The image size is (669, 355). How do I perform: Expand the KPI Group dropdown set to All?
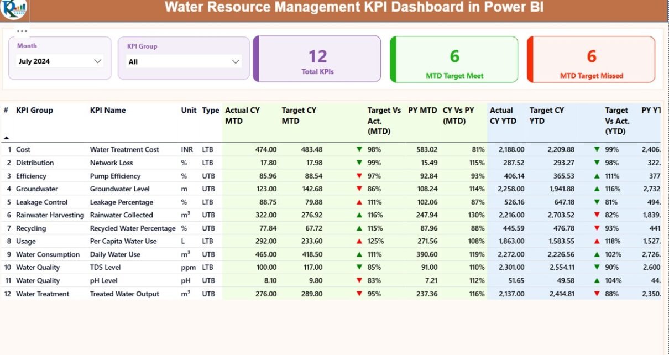(x=184, y=62)
